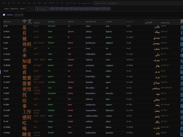Click romanized Arabic cell yastakhdim

[166, 88]
